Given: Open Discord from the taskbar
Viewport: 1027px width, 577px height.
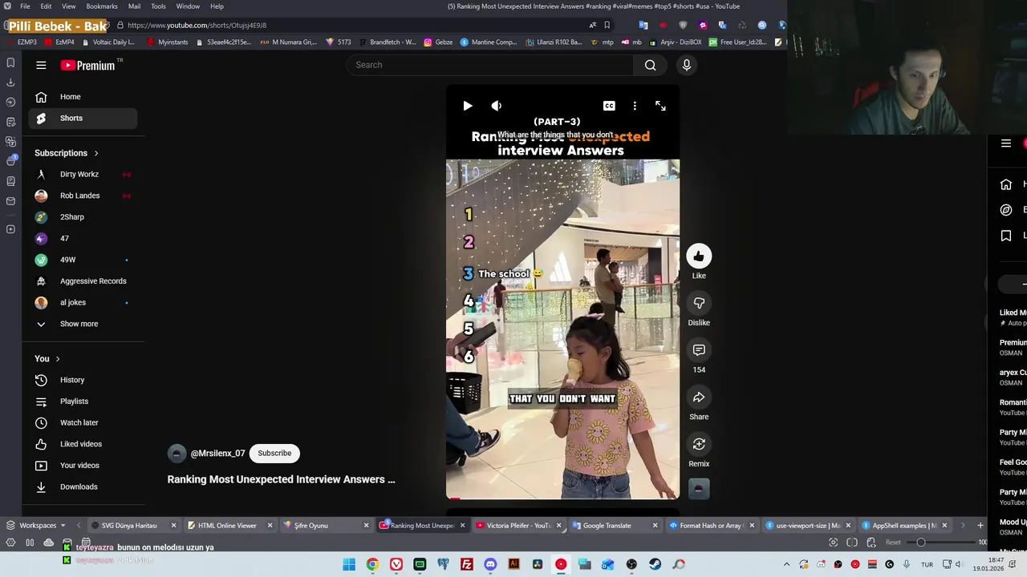Looking at the screenshot, I should 490,564.
